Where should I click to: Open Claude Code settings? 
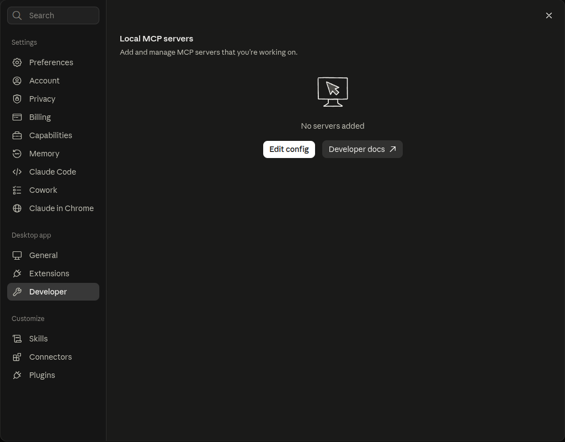tap(54, 172)
